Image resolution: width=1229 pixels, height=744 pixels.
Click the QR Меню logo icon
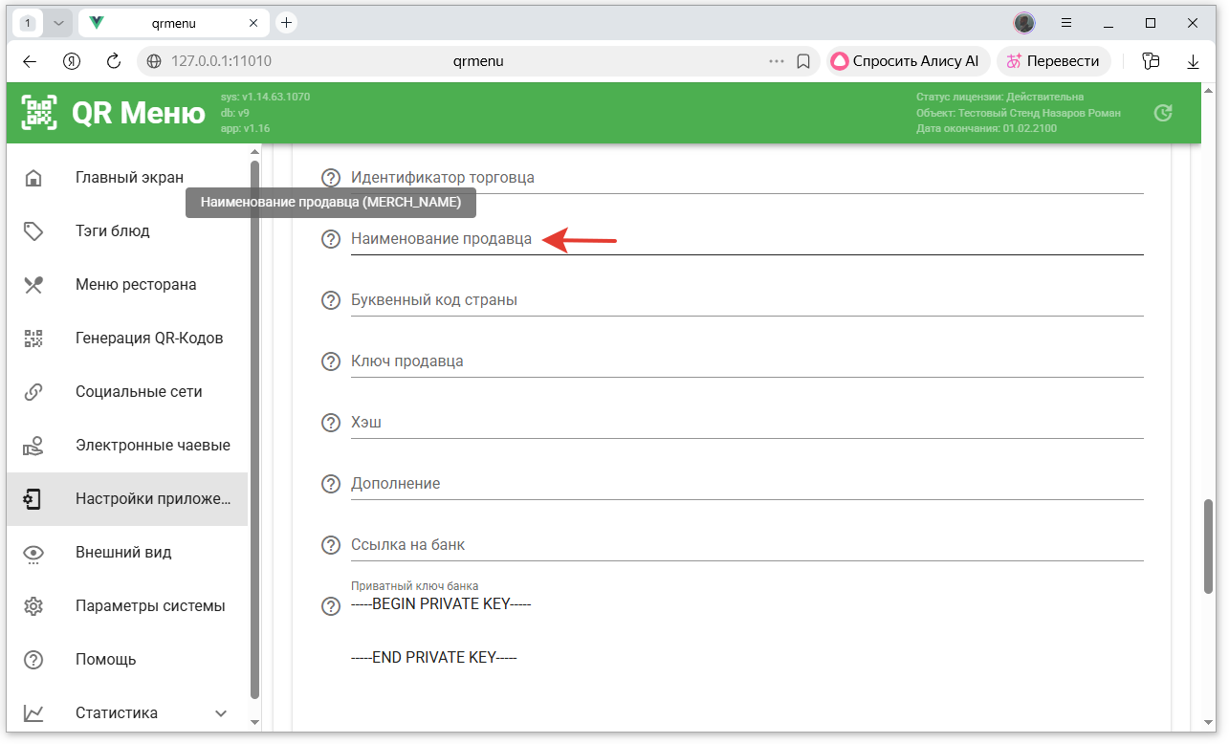click(x=39, y=113)
